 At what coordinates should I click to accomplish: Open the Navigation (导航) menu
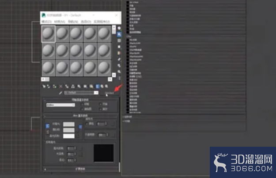pyautogui.click(x=73, y=22)
